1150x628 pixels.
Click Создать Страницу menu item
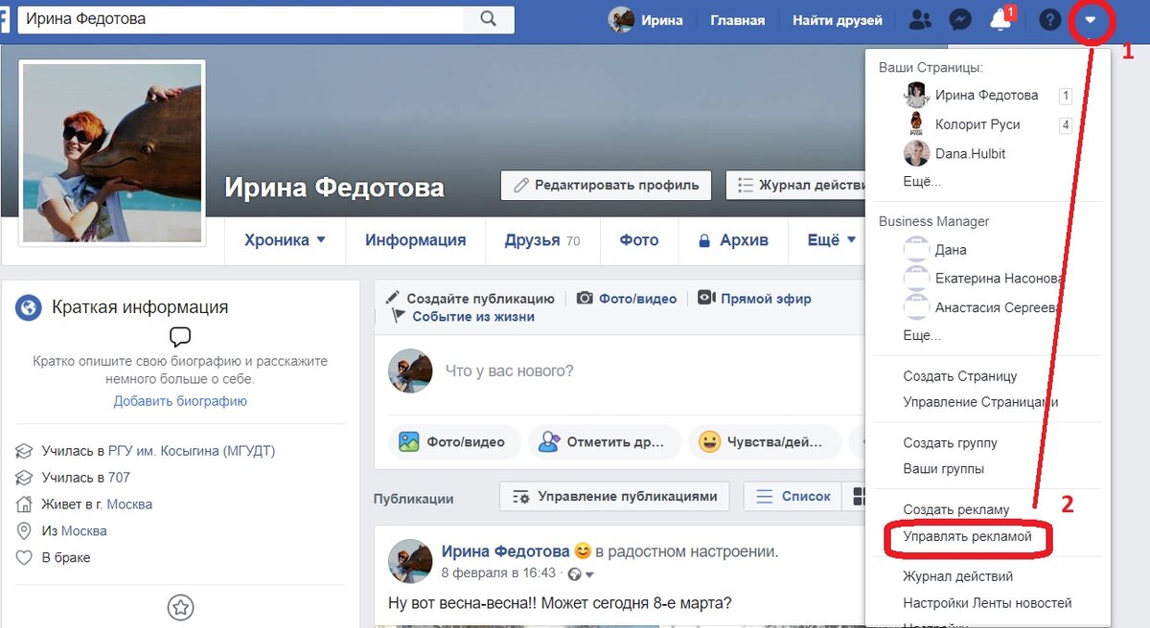pos(960,376)
